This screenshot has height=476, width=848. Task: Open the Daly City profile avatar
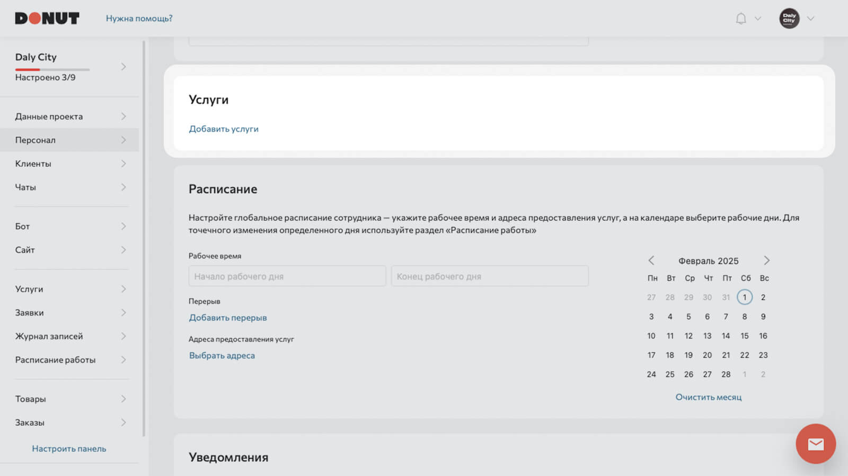(x=789, y=19)
